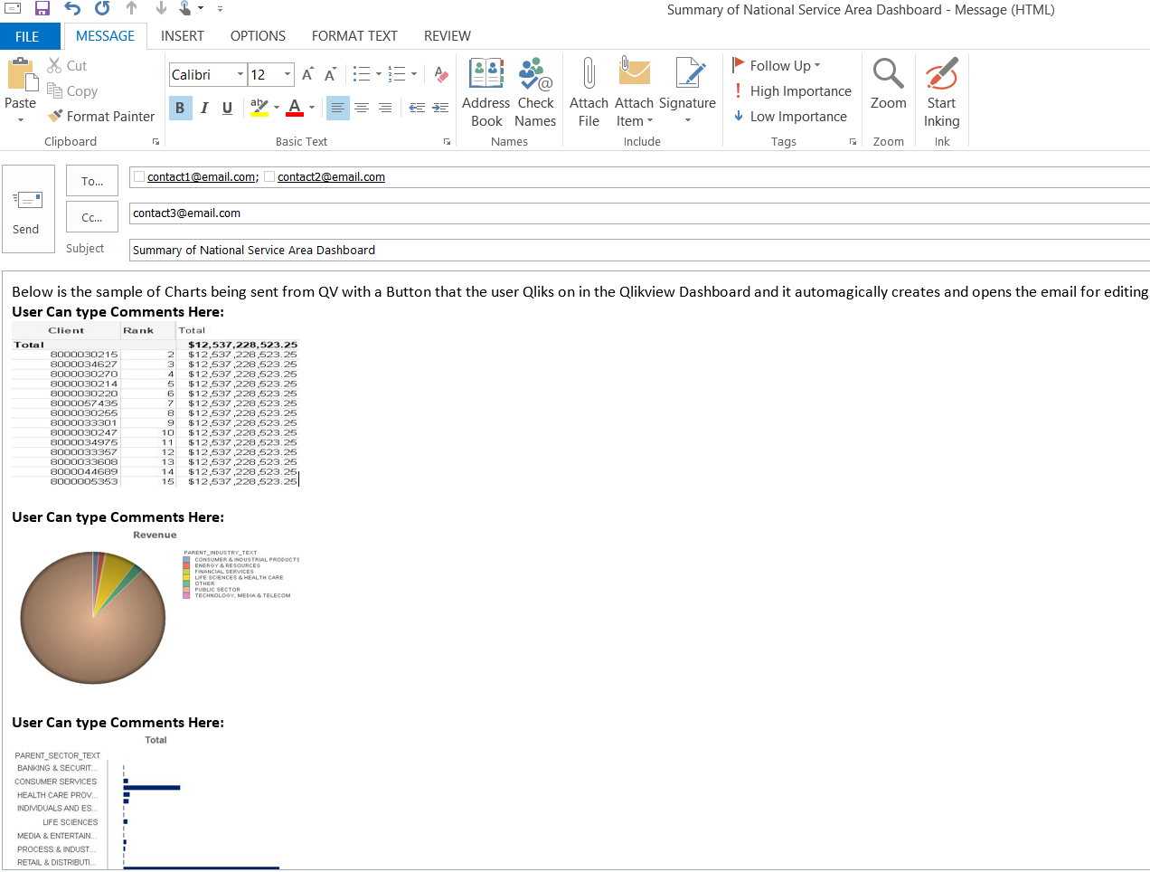
Task: Click the Save icon in quick access toolbar
Action: tap(42, 9)
